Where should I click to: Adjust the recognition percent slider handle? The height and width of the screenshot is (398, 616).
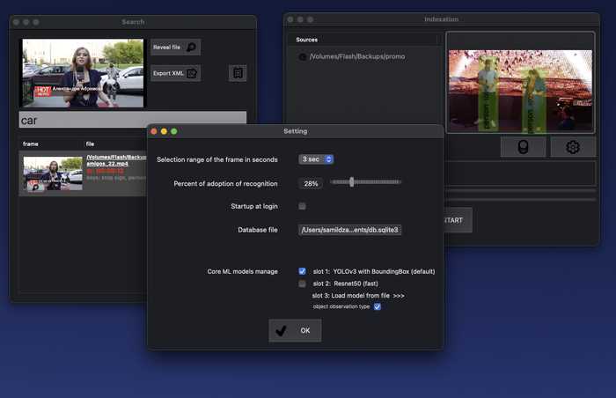point(352,181)
